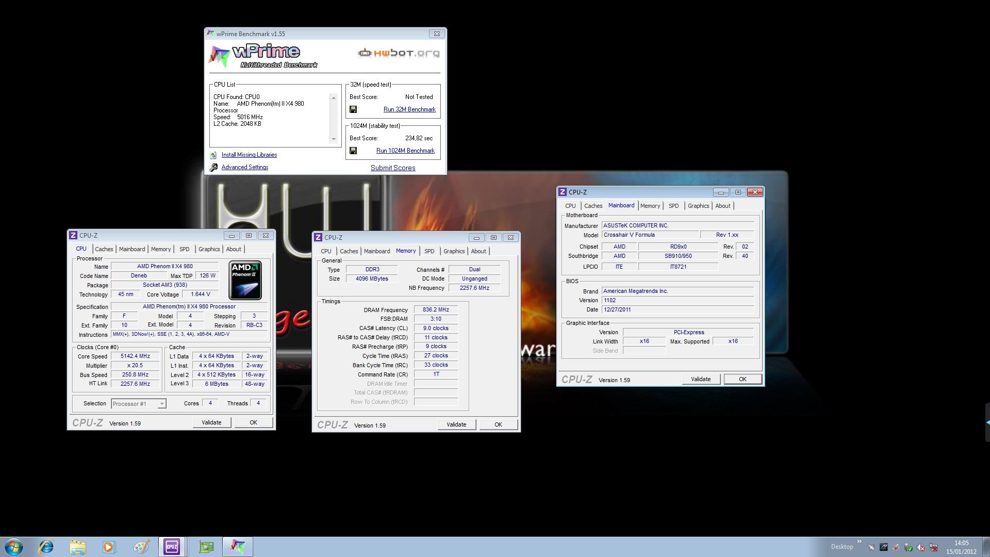This screenshot has height=557, width=990.
Task: Select Memory tab in Mainboard window
Action: click(650, 206)
